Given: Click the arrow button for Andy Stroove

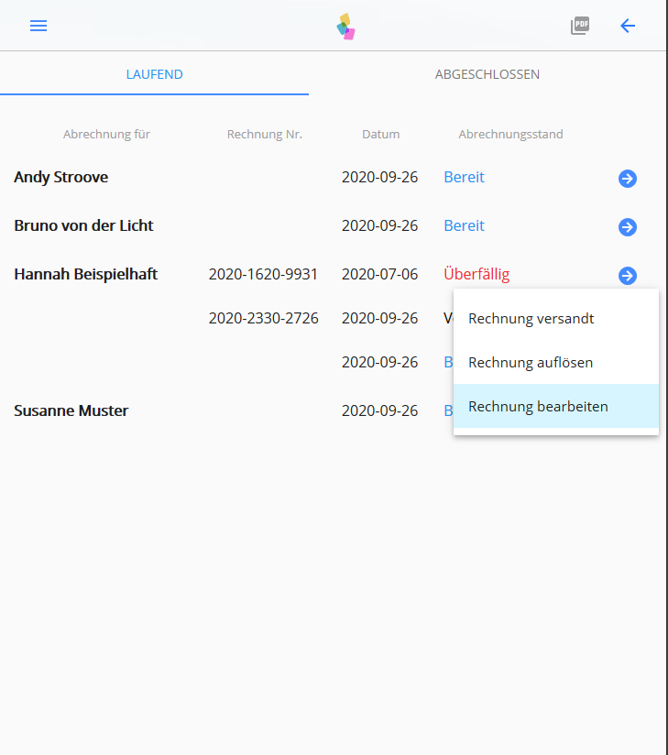Looking at the screenshot, I should (x=628, y=179).
